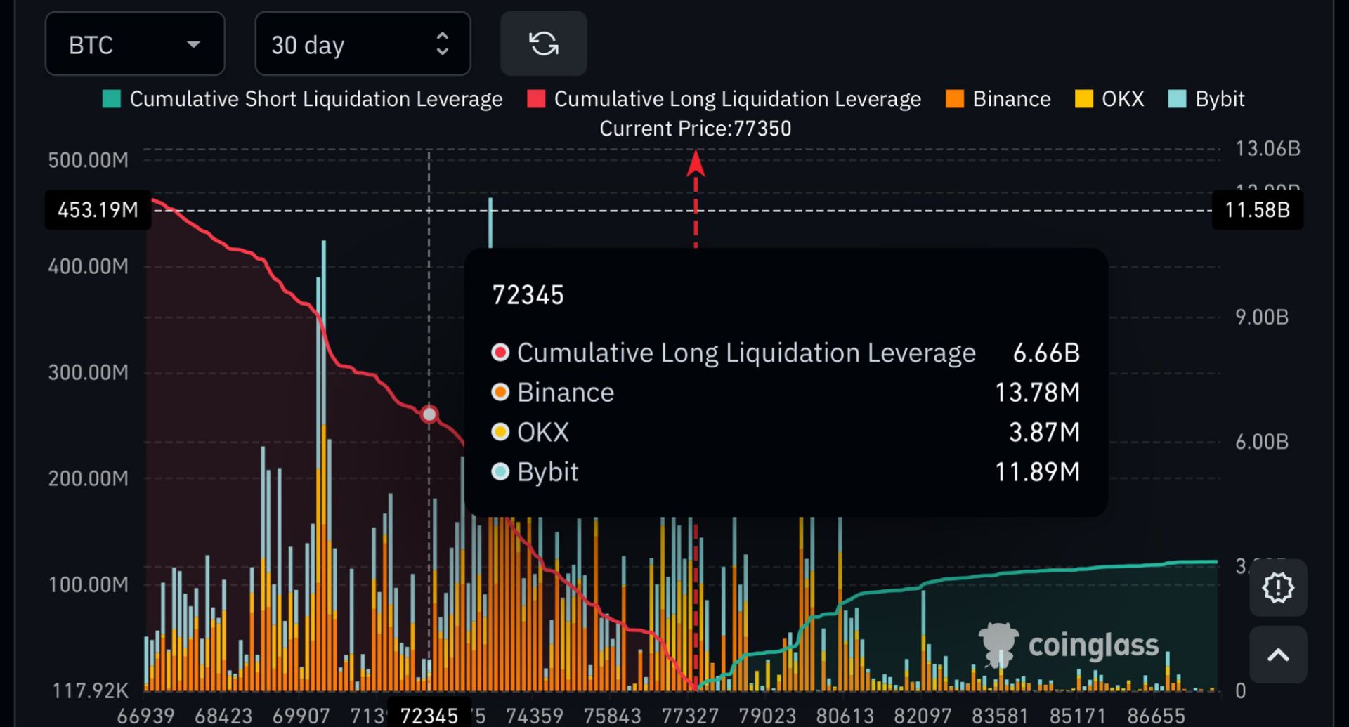Click the 100.00M left axis label
1349x727 pixels.
pyautogui.click(x=89, y=584)
